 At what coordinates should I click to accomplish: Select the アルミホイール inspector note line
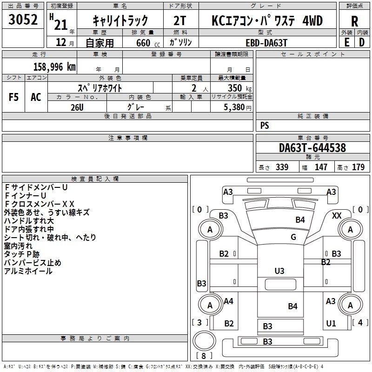(x=28, y=271)
